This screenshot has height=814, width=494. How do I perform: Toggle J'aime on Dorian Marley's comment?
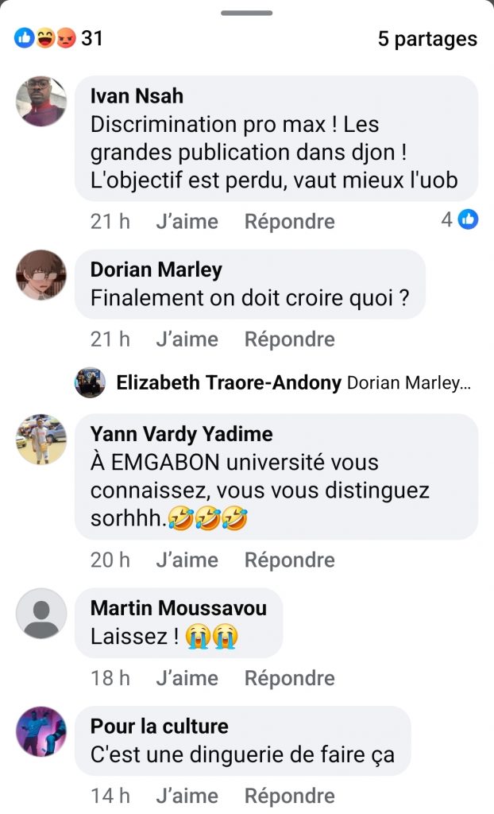(x=187, y=339)
